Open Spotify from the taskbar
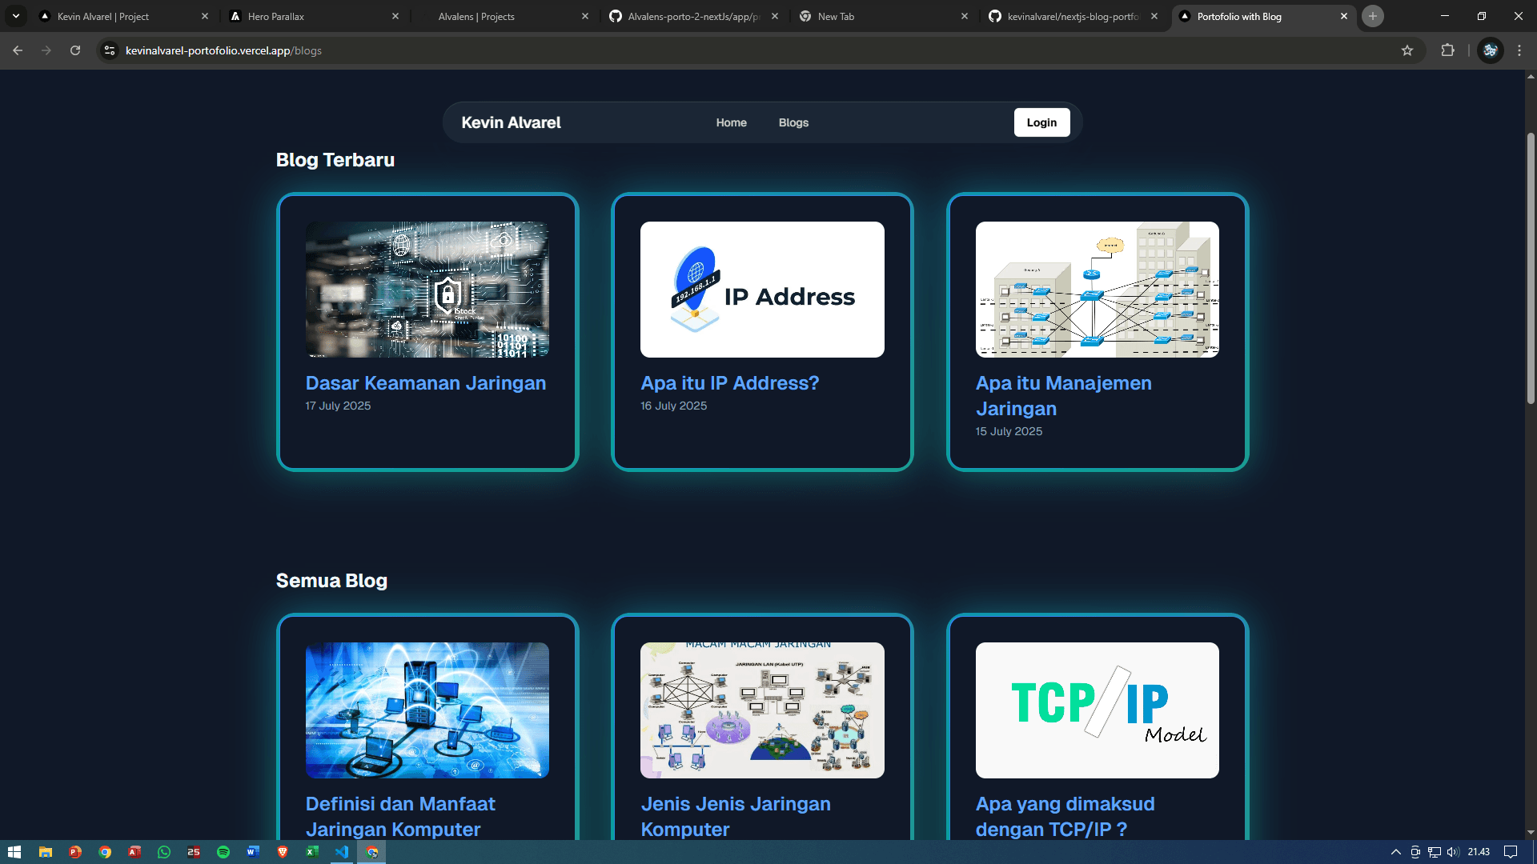This screenshot has height=864, width=1537. 223,852
